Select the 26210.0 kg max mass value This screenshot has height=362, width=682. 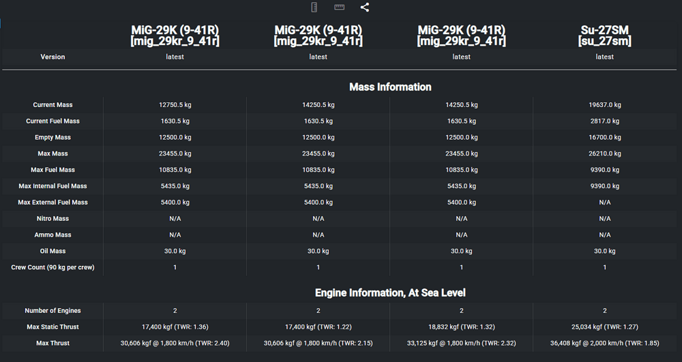tap(604, 153)
